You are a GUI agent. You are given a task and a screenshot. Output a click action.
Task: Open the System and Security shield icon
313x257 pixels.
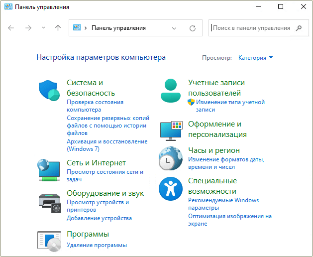(x=49, y=91)
